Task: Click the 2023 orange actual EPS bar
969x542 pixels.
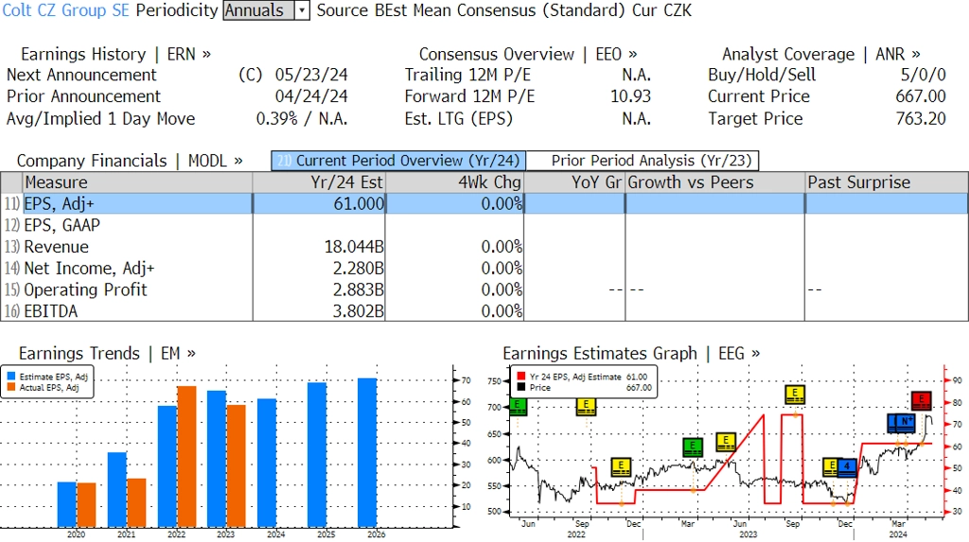Action: coord(236,466)
